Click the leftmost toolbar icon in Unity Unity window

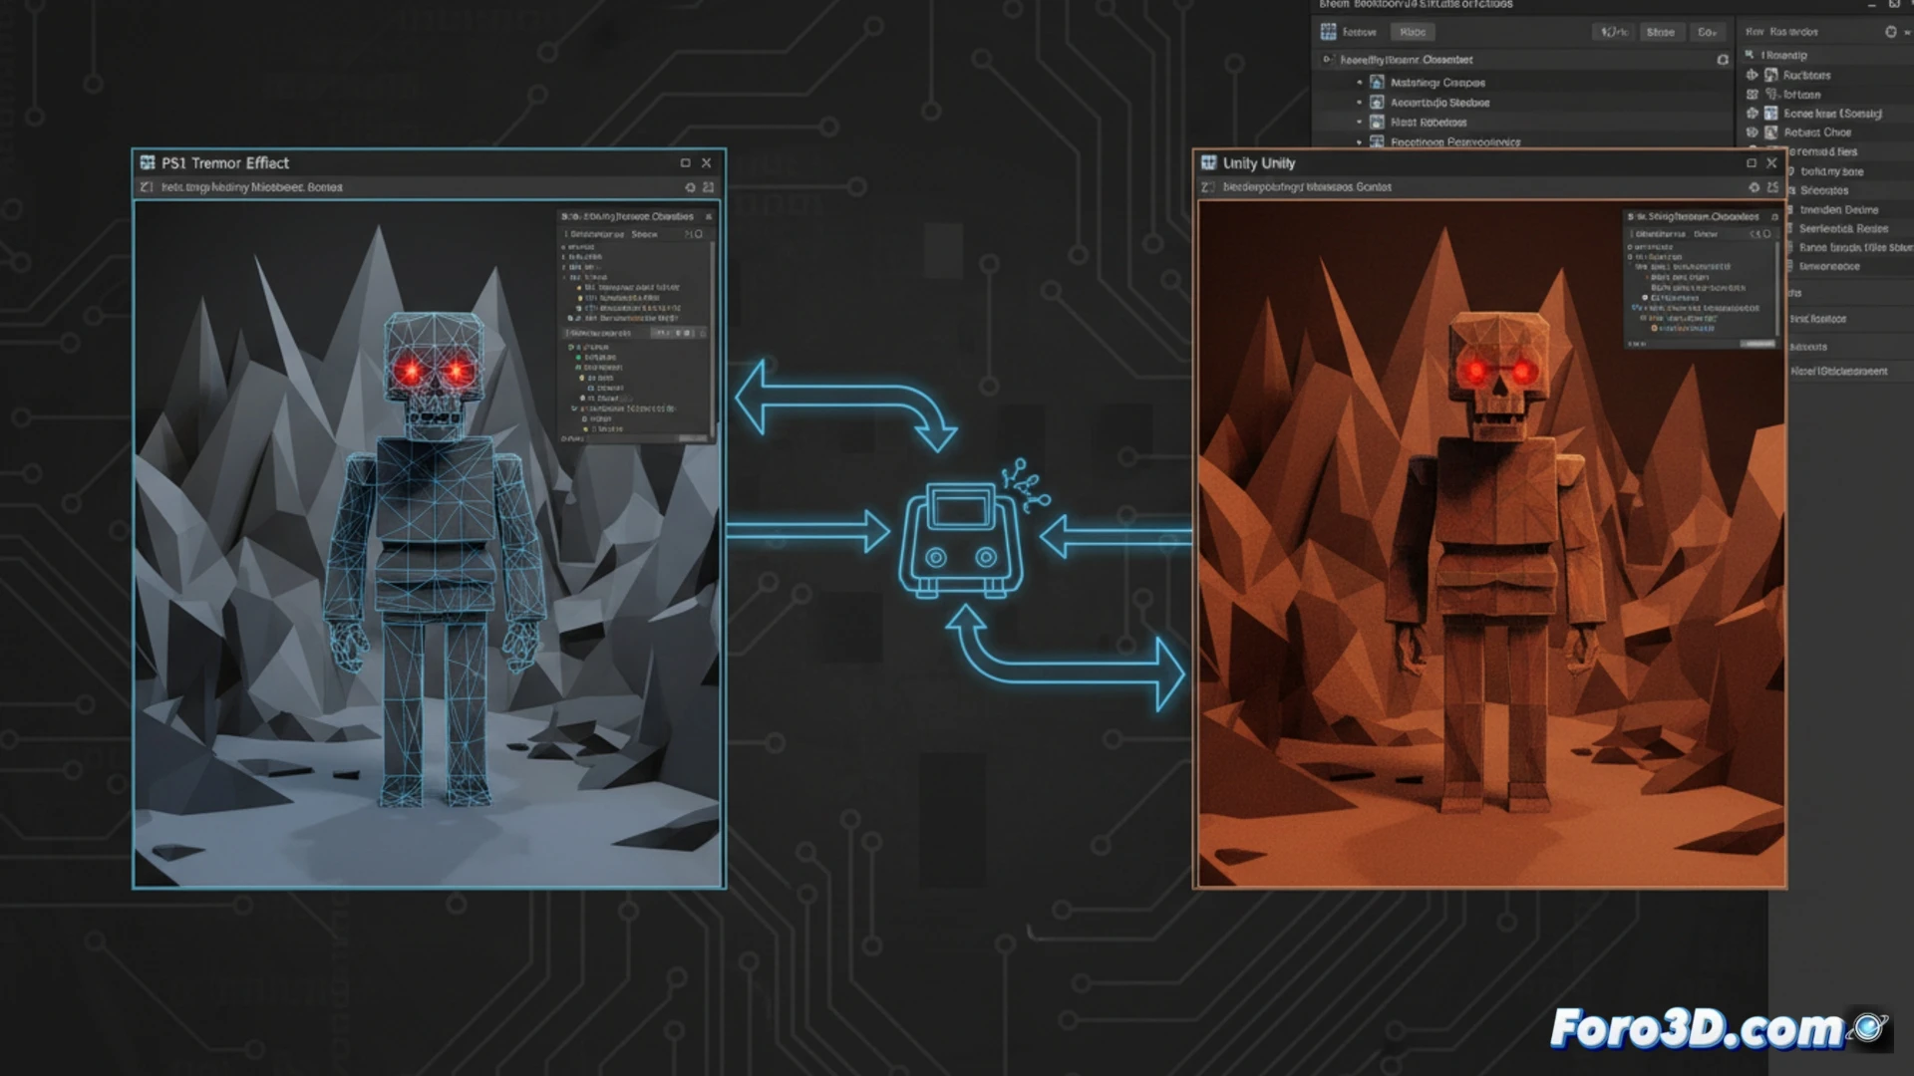[1207, 187]
